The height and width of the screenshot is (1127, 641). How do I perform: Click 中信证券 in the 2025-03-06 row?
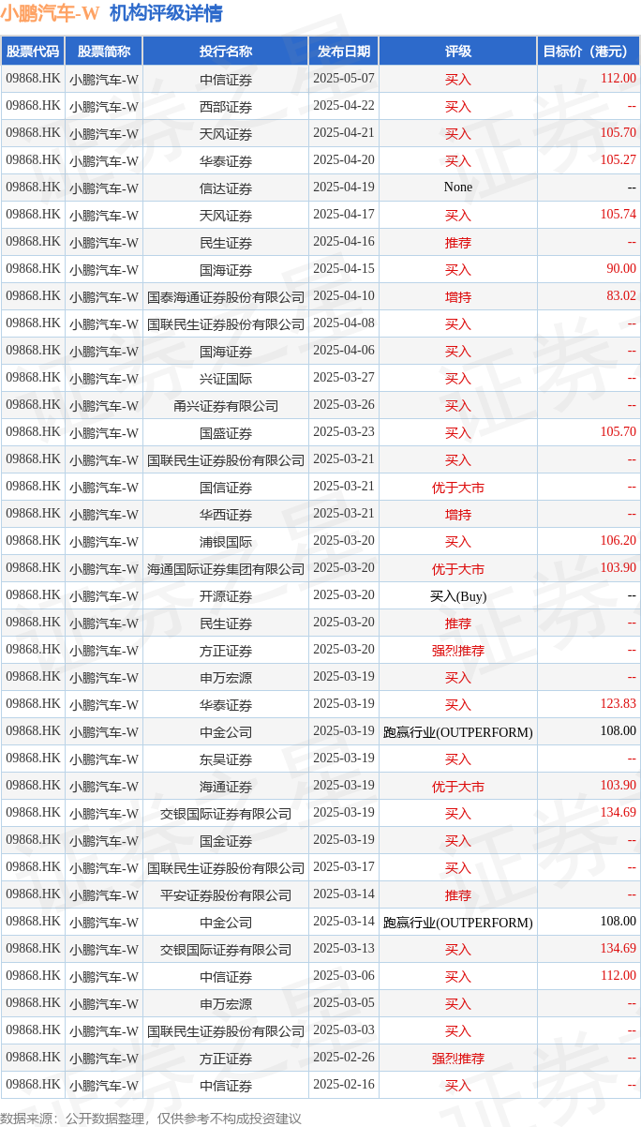[226, 977]
